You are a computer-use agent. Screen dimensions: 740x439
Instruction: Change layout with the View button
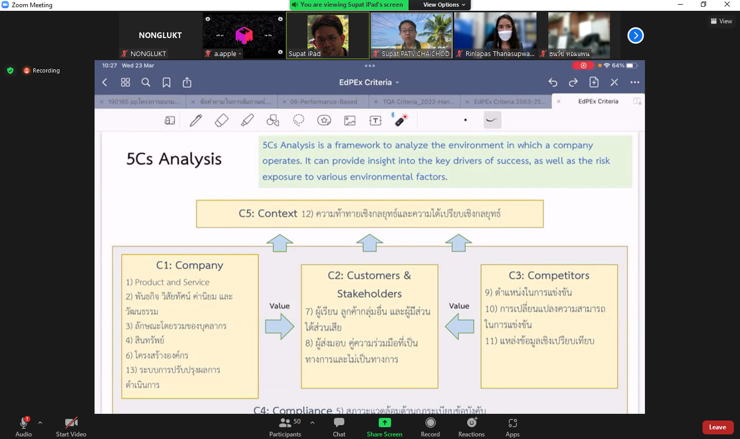pos(721,21)
